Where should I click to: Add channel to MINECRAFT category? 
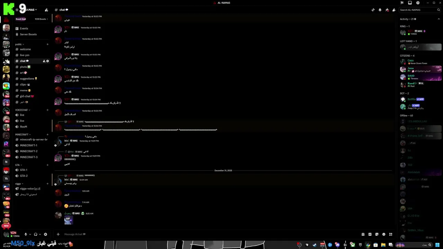click(x=47, y=135)
